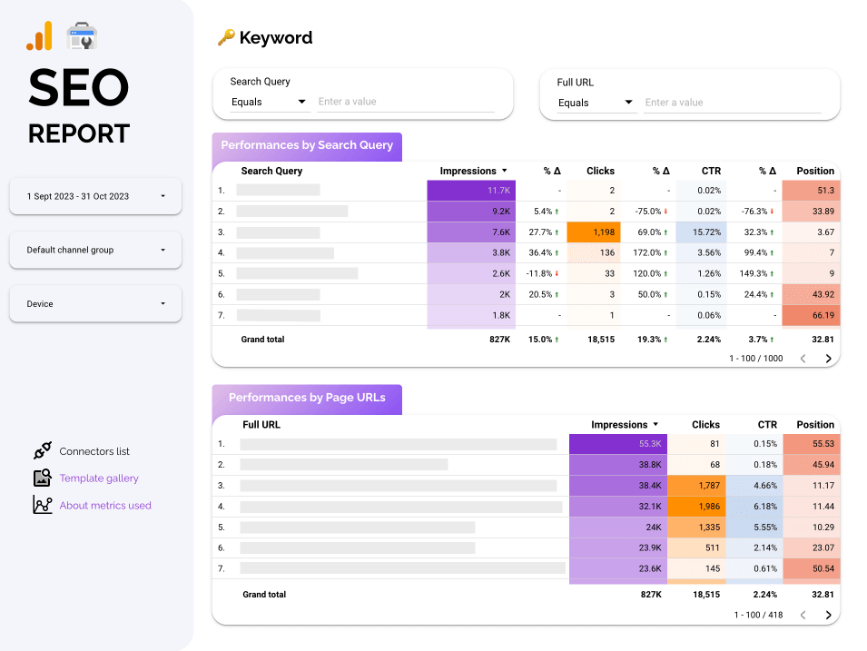Go to next page of Search Query table
The width and height of the screenshot is (867, 651).
coord(828,359)
